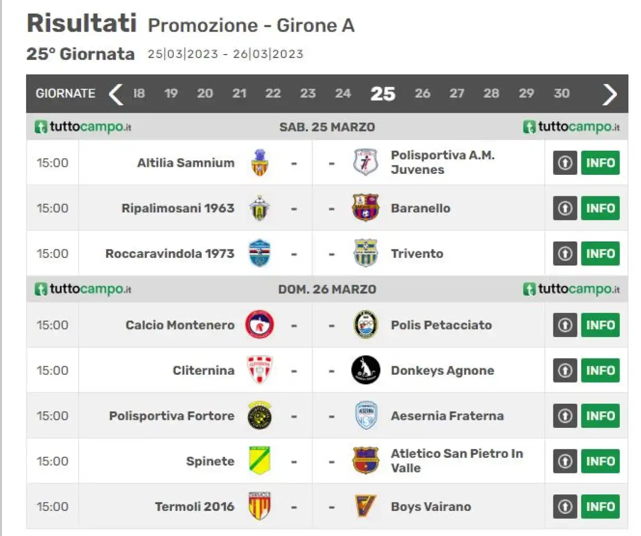Click the top-left tuttocampo.it logo
This screenshot has width=641, height=536.
pos(83,127)
